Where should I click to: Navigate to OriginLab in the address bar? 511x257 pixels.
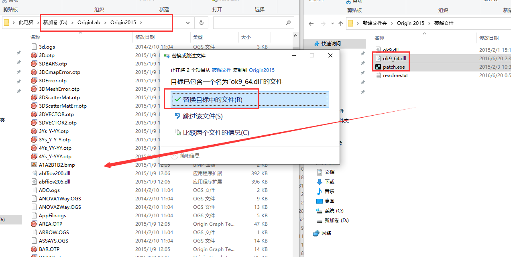coord(89,22)
